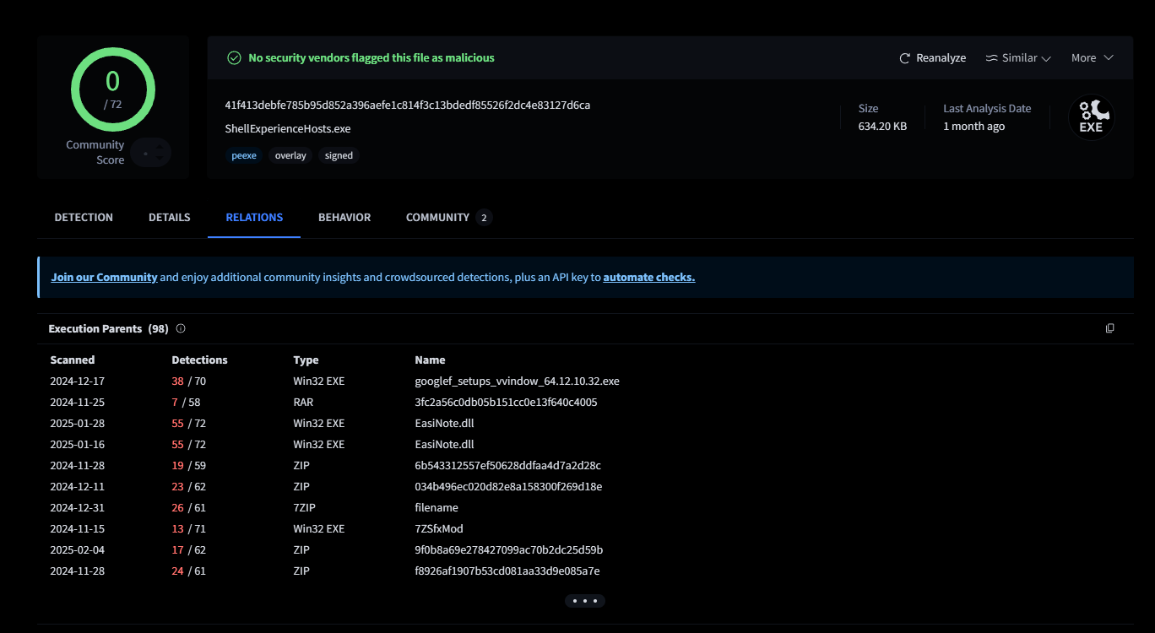Open googlef_setups_vvindow_64.12.10.32.exe parent entry
1155x633 pixels.
pyautogui.click(x=517, y=381)
